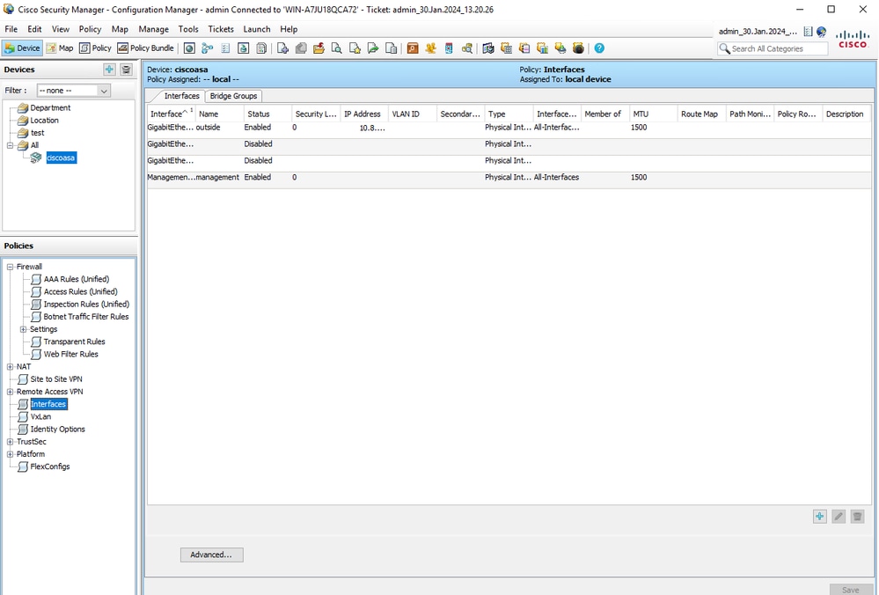The height and width of the screenshot is (595, 879).
Task: Select the Identity Options policy
Action: pyautogui.click(x=57, y=429)
